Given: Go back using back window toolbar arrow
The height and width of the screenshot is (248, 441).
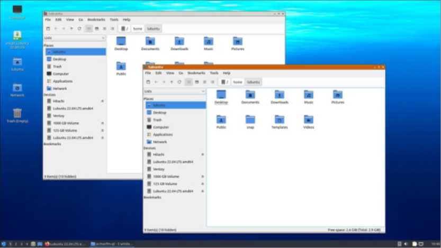Looking at the screenshot, I should (x=56, y=29).
